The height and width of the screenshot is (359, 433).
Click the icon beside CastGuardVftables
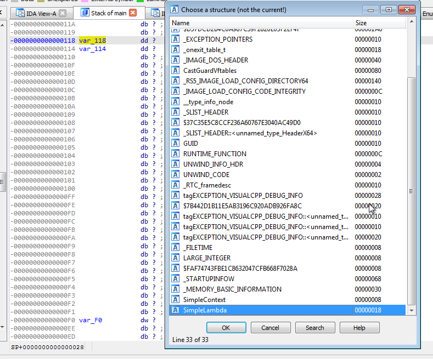176,71
